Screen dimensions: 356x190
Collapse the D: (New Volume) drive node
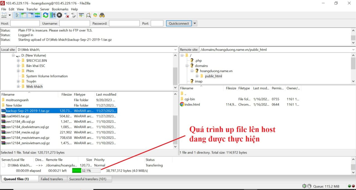pyautogui.click(x=13, y=55)
